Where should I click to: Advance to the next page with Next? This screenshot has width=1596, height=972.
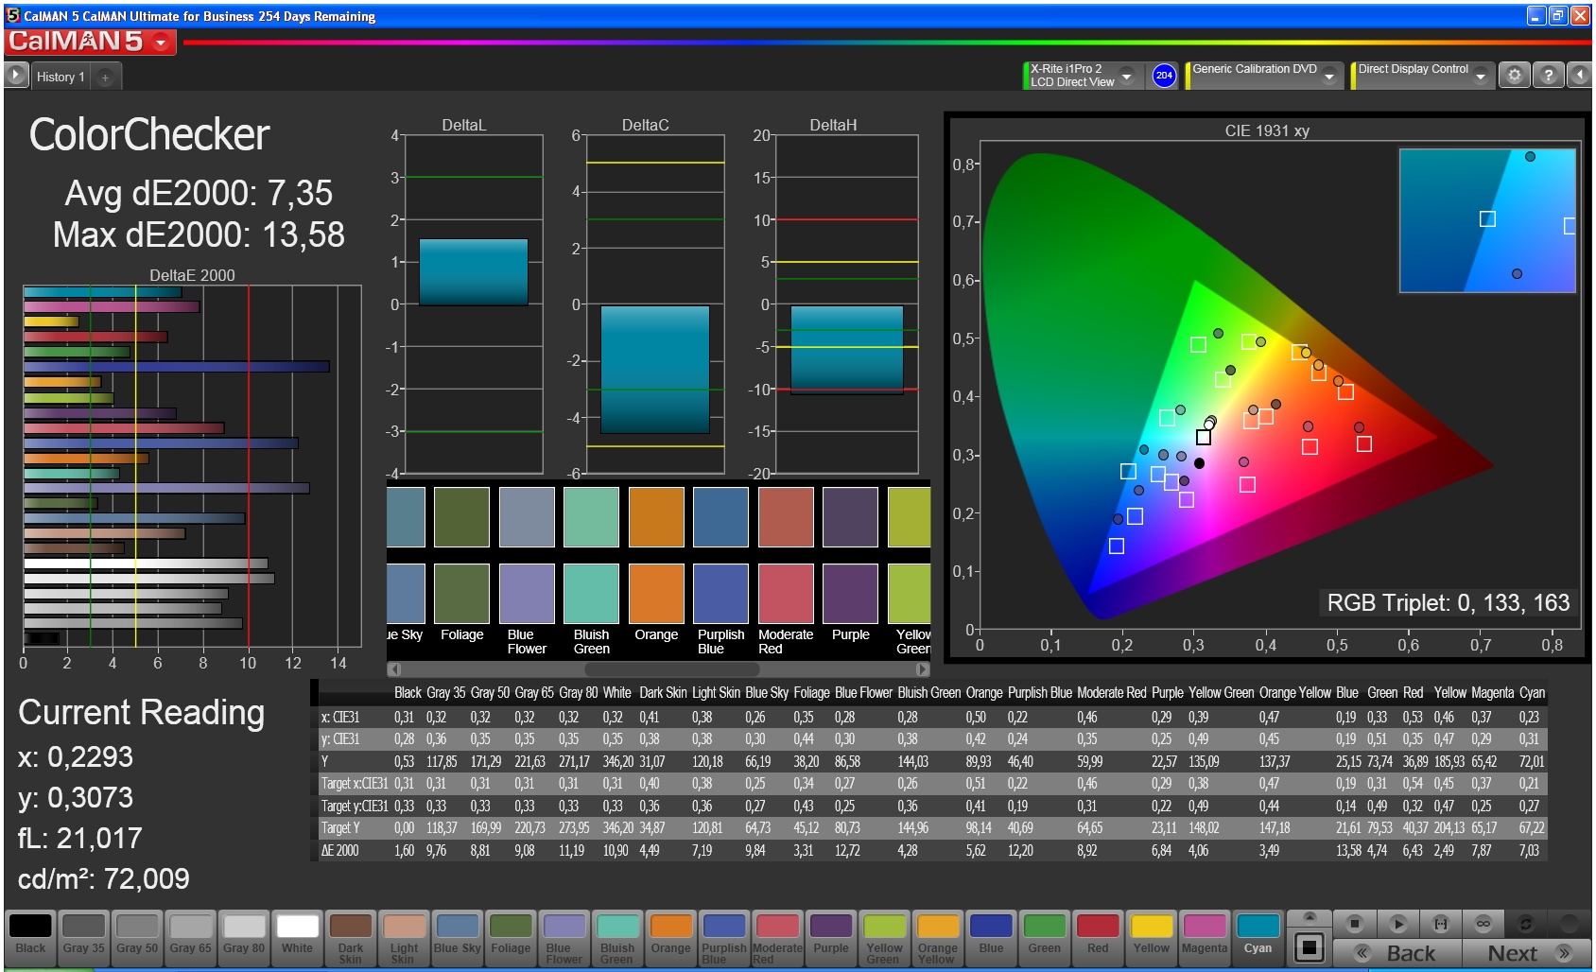[x=1525, y=953]
